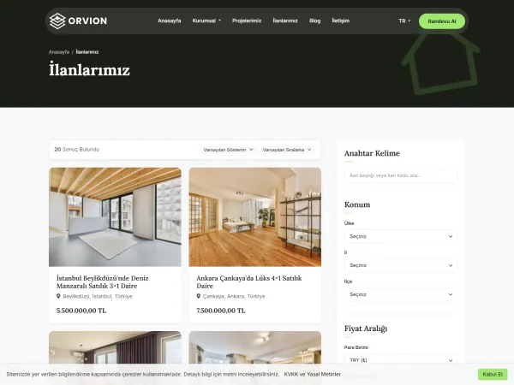Open Para Birimi TRY dropdown
This screenshot has width=514, height=385.
point(401,360)
